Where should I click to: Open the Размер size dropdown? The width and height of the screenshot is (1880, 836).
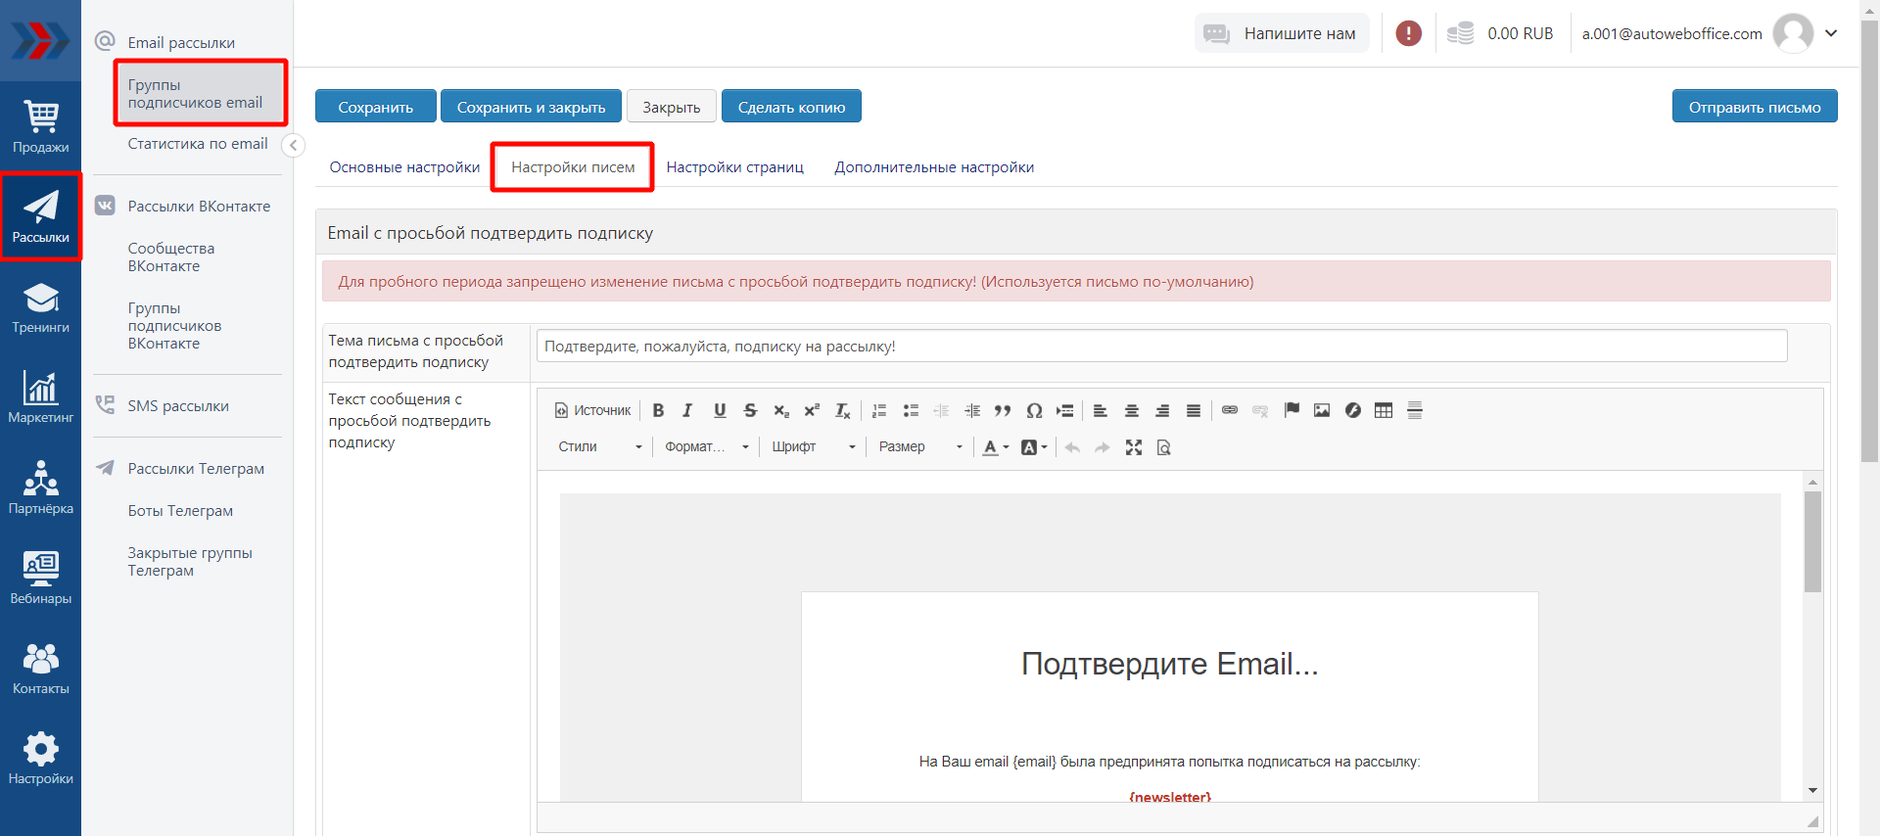point(919,447)
